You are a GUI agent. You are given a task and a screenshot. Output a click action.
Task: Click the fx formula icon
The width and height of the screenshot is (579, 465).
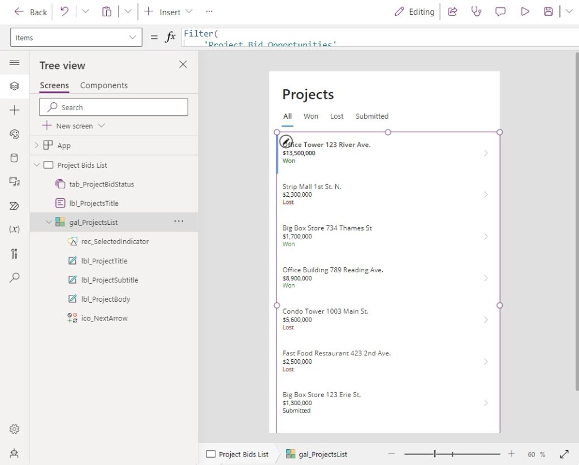point(170,37)
